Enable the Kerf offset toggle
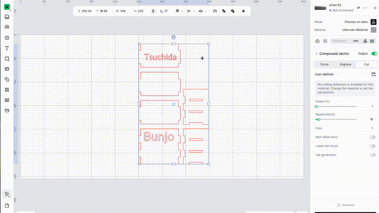 (373, 137)
